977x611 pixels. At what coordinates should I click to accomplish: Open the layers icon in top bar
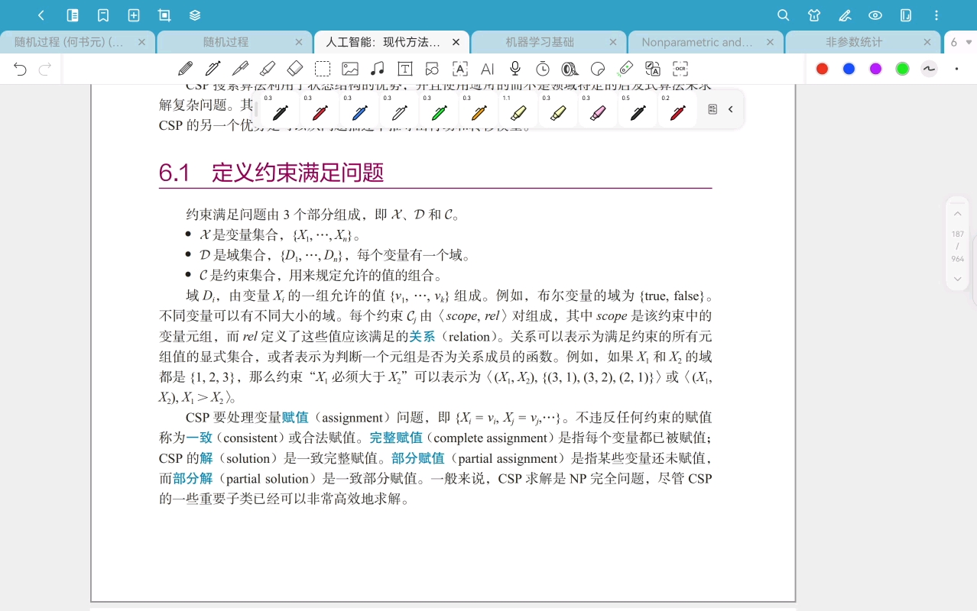[195, 15]
